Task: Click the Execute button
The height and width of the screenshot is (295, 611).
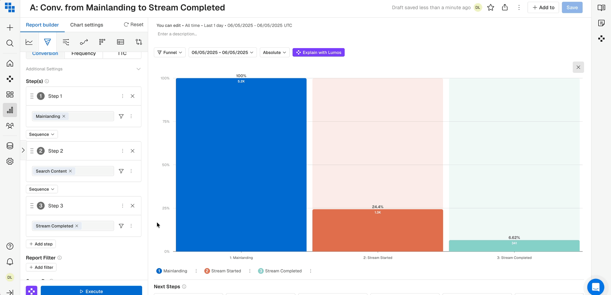Action: click(91, 291)
